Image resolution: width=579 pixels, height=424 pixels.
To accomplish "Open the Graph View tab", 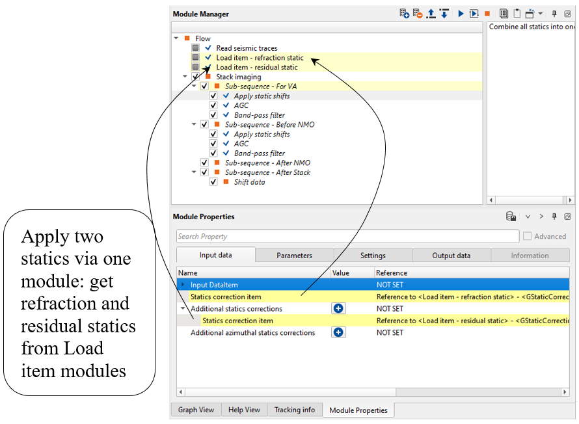I will tap(196, 410).
